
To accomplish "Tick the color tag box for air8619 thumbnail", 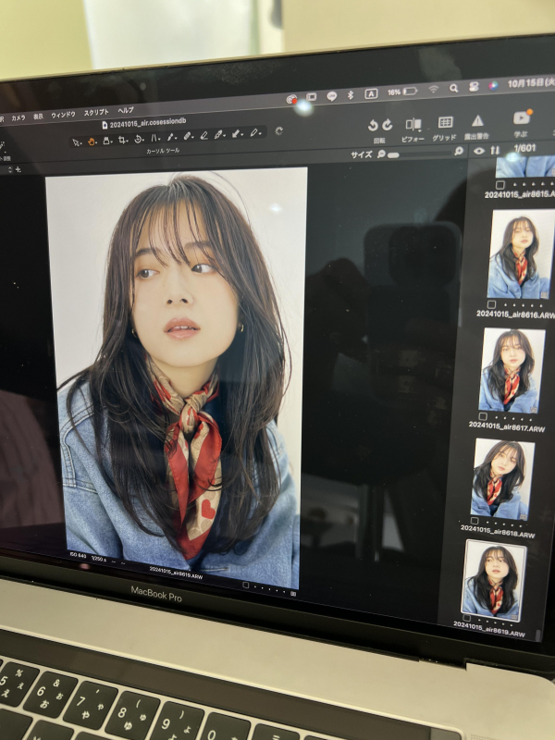I will pos(466,618).
